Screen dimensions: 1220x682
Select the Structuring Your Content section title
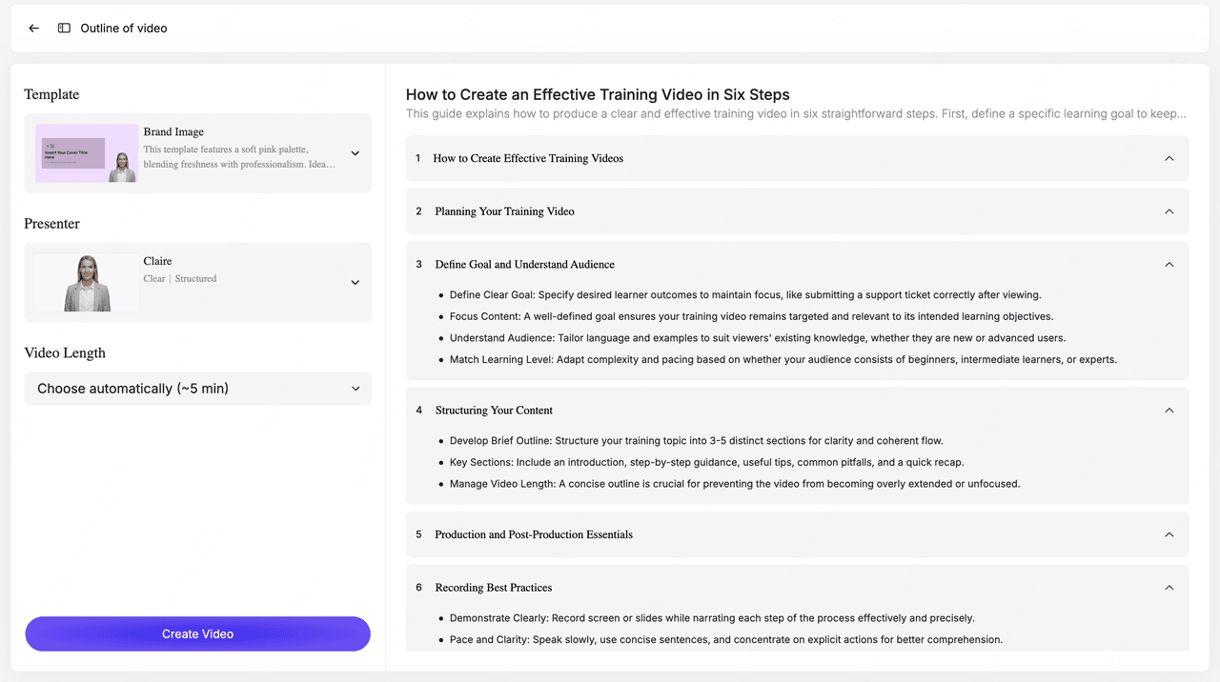pos(494,411)
